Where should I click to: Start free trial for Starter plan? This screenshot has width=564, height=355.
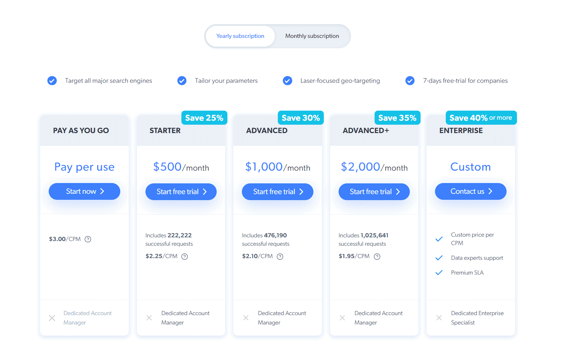[x=181, y=192]
